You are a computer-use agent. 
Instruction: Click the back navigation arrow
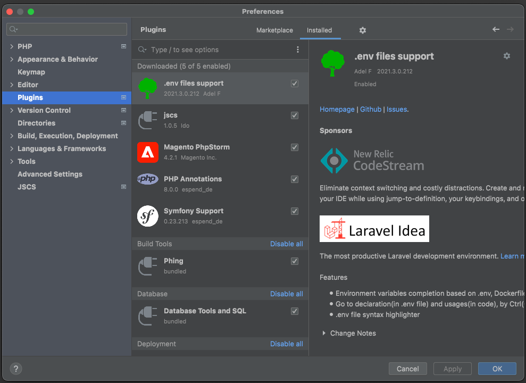tap(496, 30)
